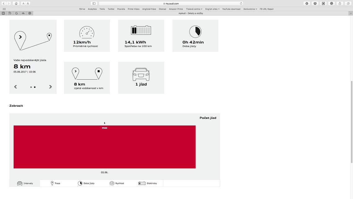
Task: Click the Pocket extension icon
Action: tap(315, 3)
